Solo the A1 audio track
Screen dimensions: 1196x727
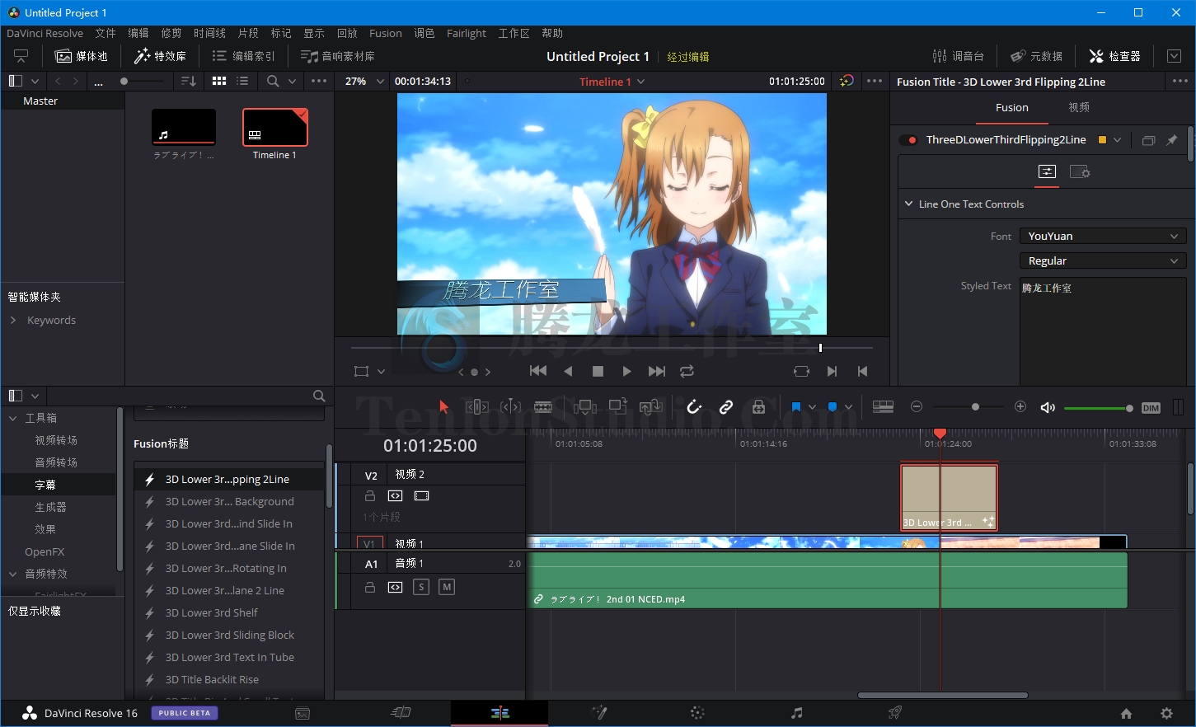pyautogui.click(x=421, y=587)
